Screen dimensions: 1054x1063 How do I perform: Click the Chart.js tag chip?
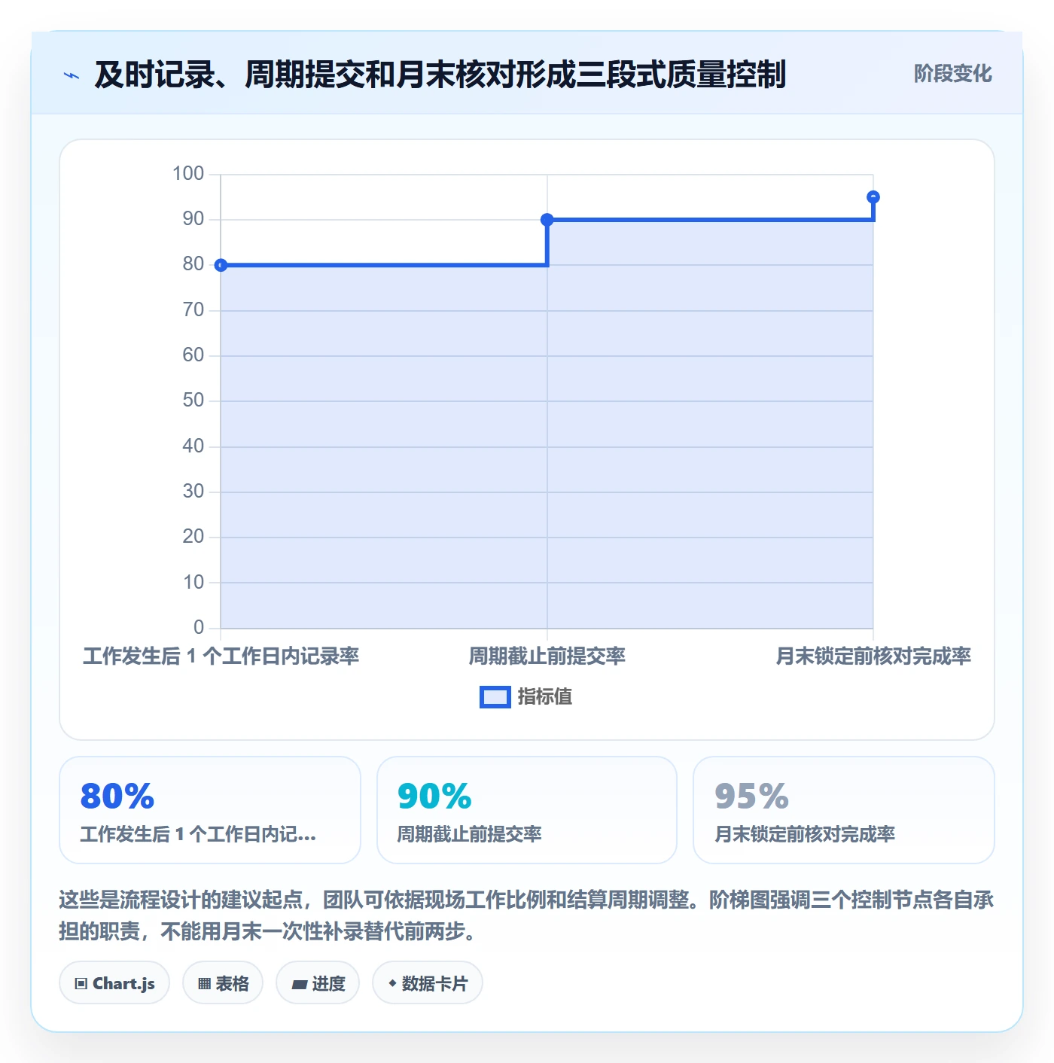point(114,983)
